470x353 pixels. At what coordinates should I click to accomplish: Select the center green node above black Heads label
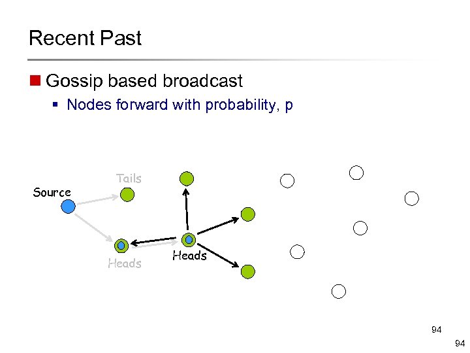pyautogui.click(x=189, y=240)
